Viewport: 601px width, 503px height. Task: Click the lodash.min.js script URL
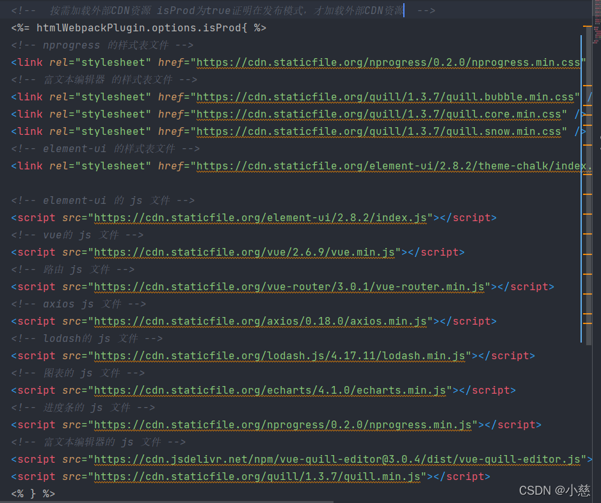pos(280,355)
